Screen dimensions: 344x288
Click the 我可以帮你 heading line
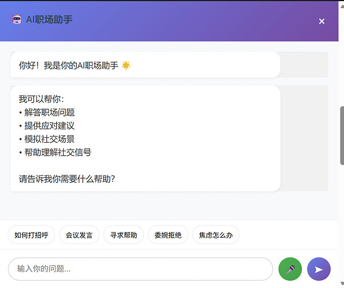point(41,99)
